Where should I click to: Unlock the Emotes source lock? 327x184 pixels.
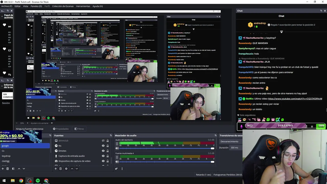[x=108, y=151]
